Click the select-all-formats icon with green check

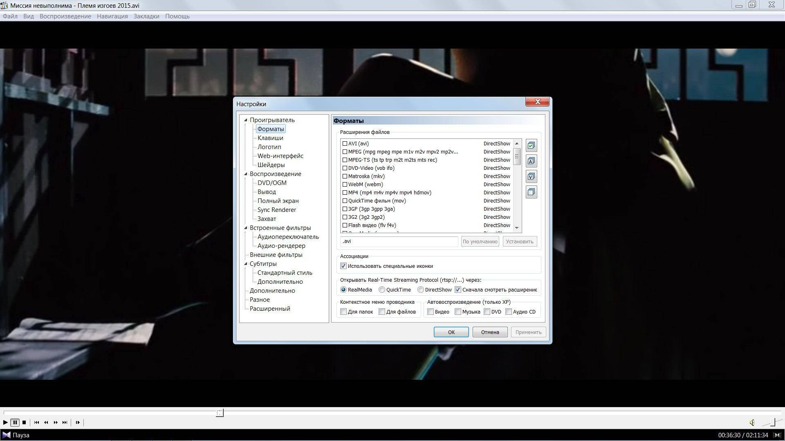(531, 145)
